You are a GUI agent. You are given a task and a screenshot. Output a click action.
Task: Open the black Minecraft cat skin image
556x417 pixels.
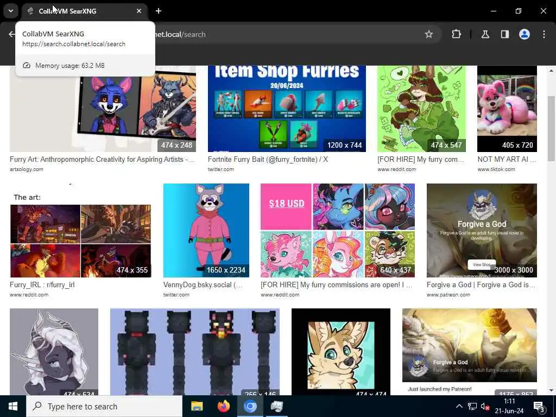(195, 352)
